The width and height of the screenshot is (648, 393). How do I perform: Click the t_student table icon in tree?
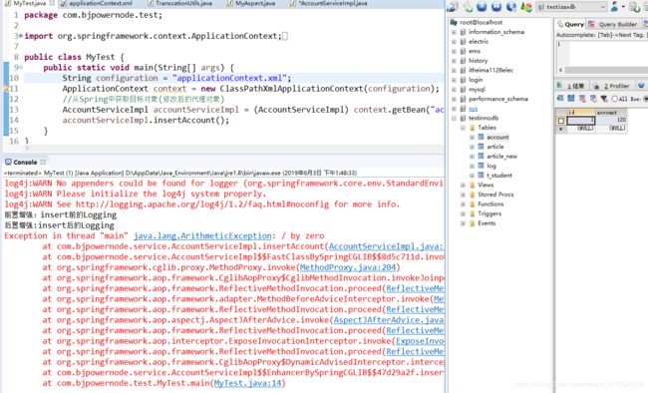(482, 175)
